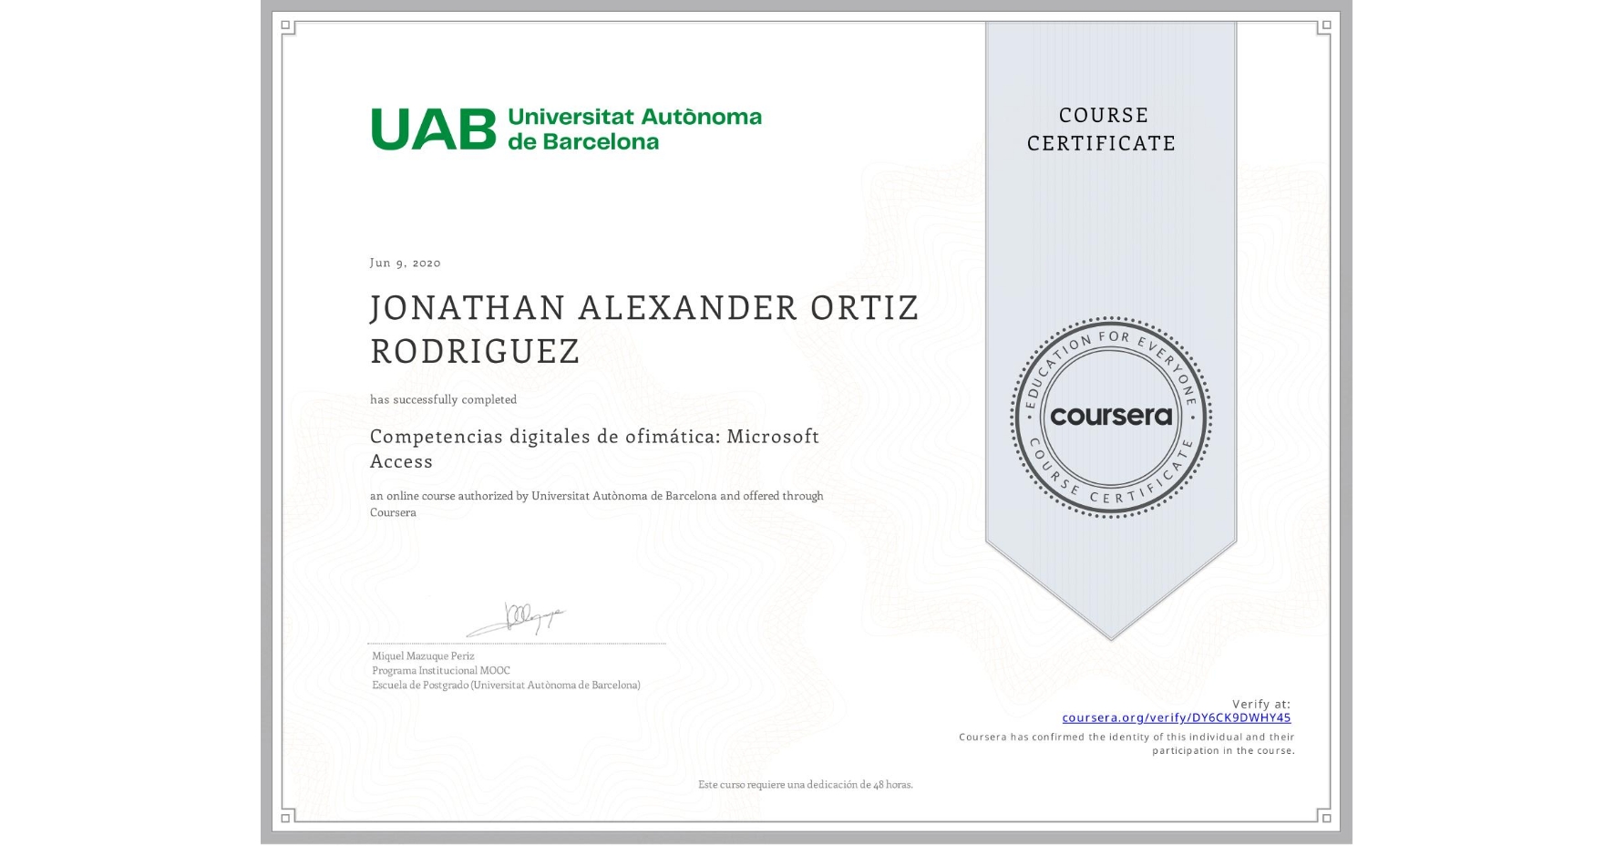The width and height of the screenshot is (1615, 846).
Task: Click the has successfully completed text
Action: tap(442, 399)
